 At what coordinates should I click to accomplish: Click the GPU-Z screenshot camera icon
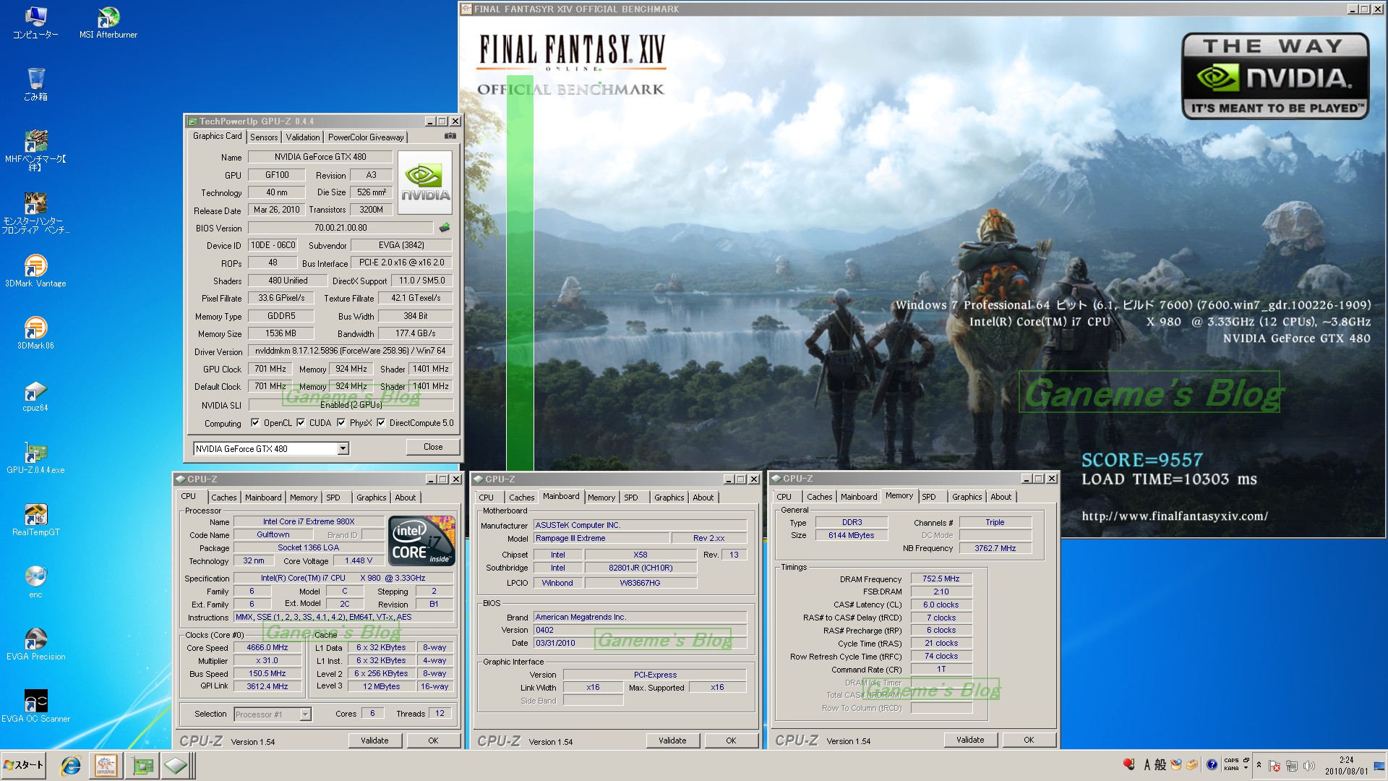pyautogui.click(x=450, y=136)
